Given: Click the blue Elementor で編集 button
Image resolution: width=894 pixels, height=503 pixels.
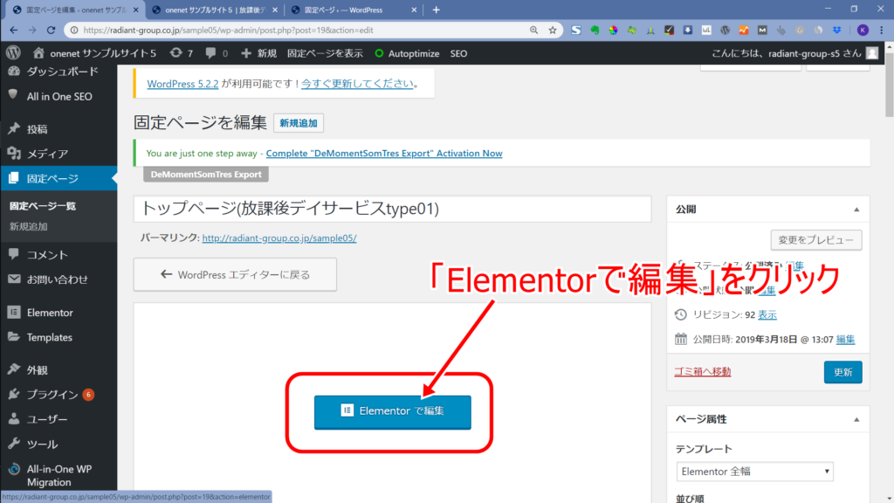Looking at the screenshot, I should pyautogui.click(x=392, y=411).
